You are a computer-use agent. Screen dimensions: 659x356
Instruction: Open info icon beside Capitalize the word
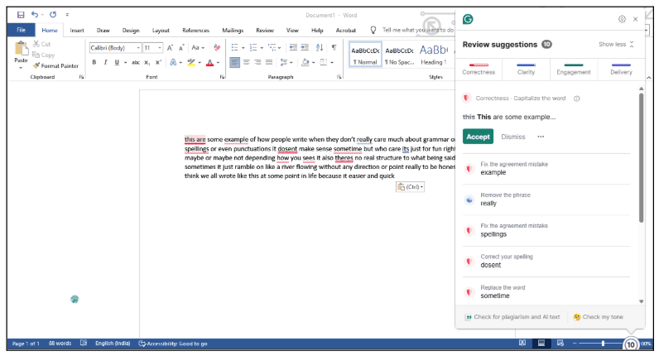coord(576,99)
